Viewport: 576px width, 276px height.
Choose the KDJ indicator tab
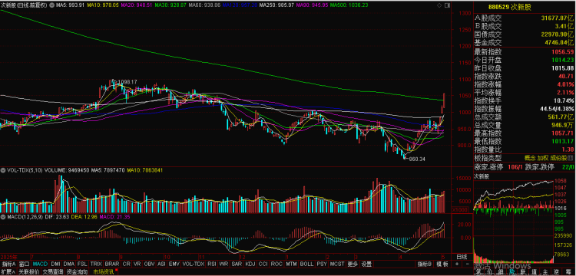[250, 264]
